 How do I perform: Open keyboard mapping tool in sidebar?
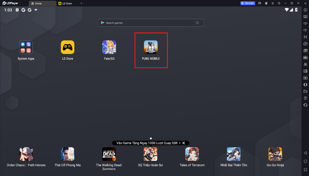pos(305,17)
